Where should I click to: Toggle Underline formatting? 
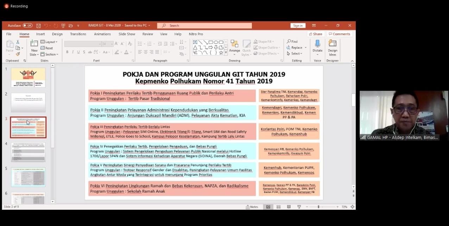tap(78, 52)
